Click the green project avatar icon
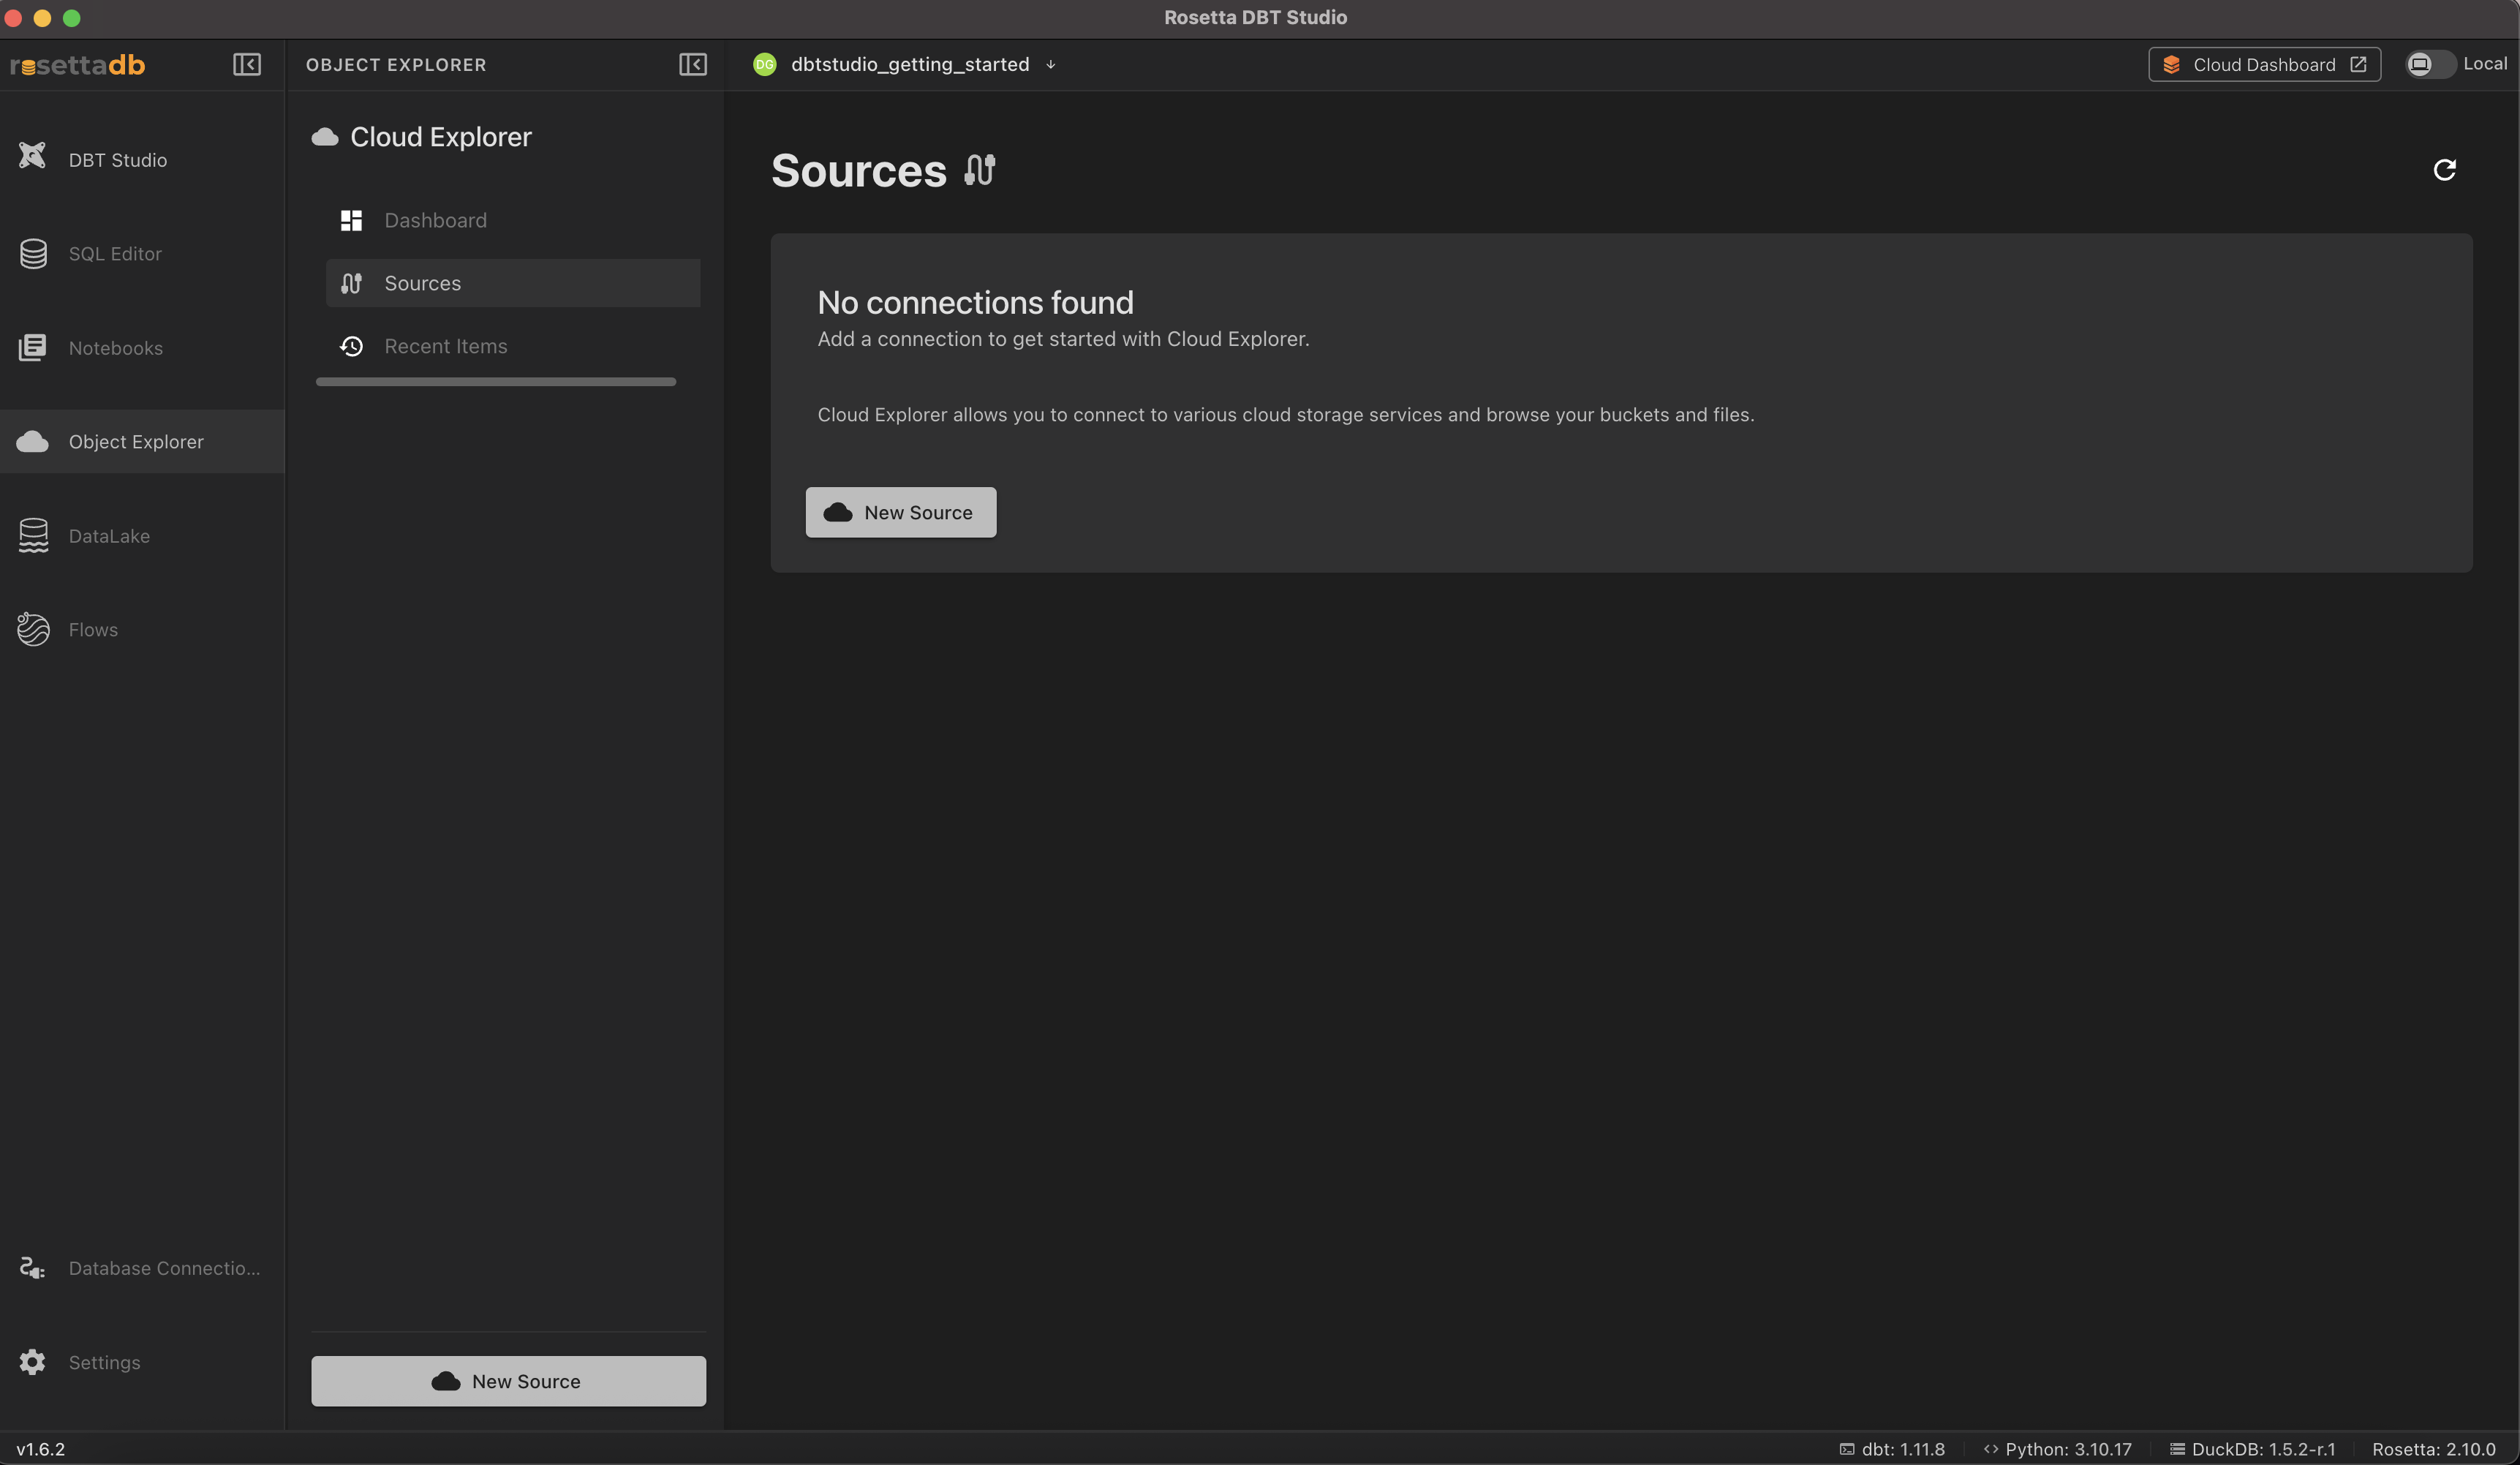The width and height of the screenshot is (2520, 1465). pos(765,64)
